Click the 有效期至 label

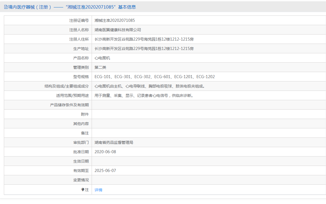[81, 171]
